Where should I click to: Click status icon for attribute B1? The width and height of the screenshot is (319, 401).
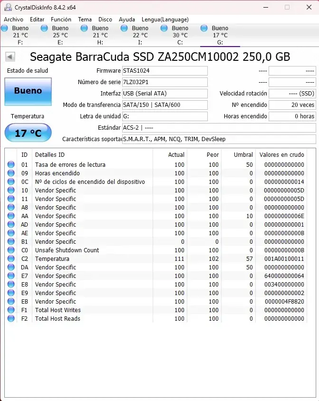click(11, 241)
